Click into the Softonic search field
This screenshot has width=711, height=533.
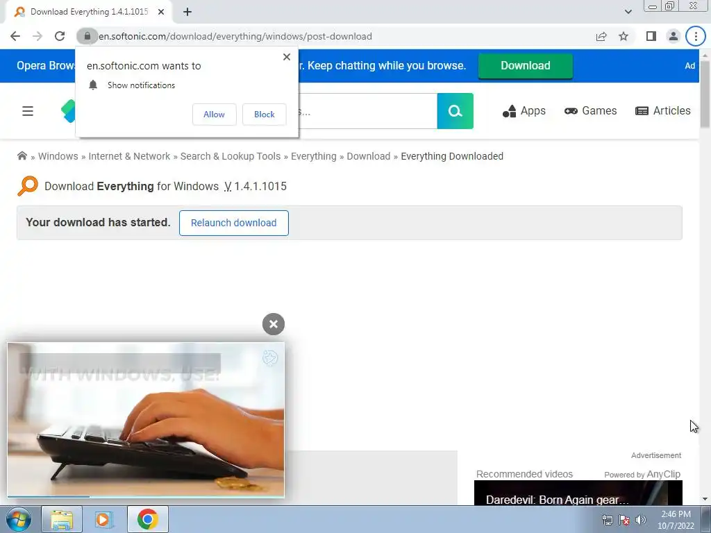coord(367,111)
